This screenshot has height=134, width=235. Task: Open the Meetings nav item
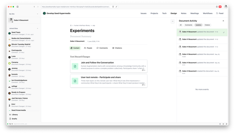tap(195, 13)
